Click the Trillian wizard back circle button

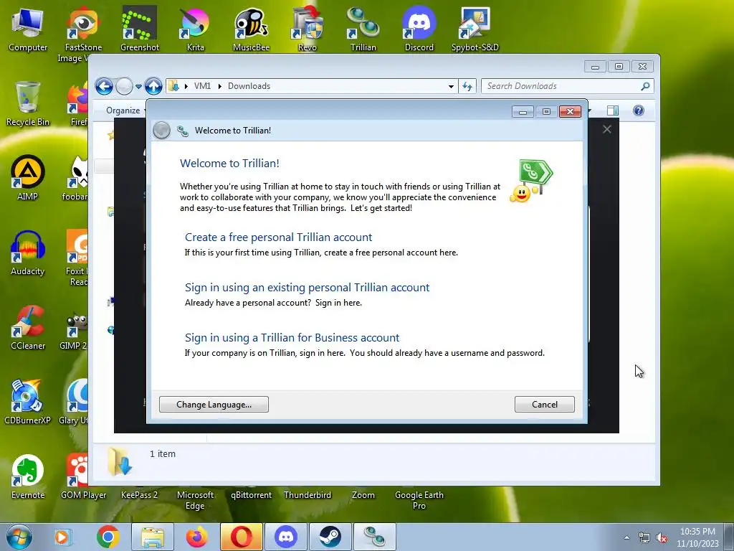click(161, 131)
